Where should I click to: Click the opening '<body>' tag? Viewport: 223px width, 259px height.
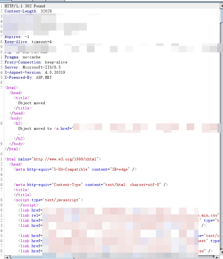(x=16, y=118)
